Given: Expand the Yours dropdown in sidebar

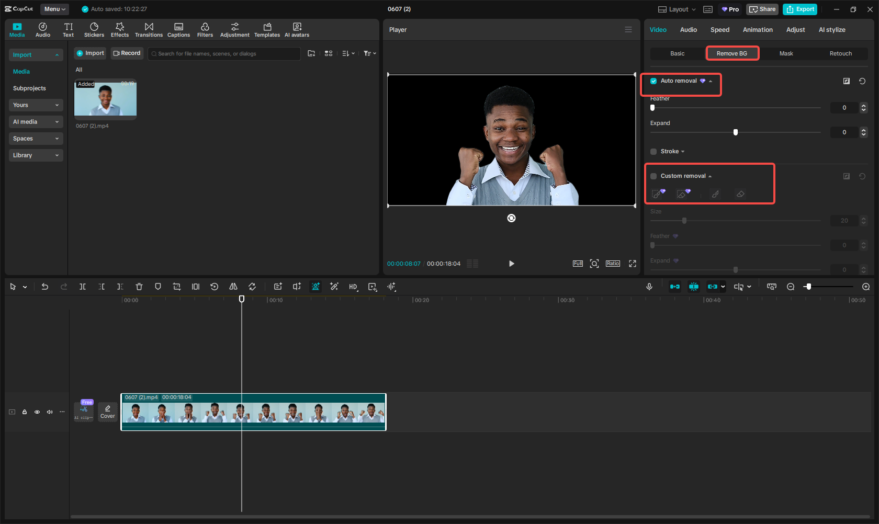Looking at the screenshot, I should pos(36,105).
